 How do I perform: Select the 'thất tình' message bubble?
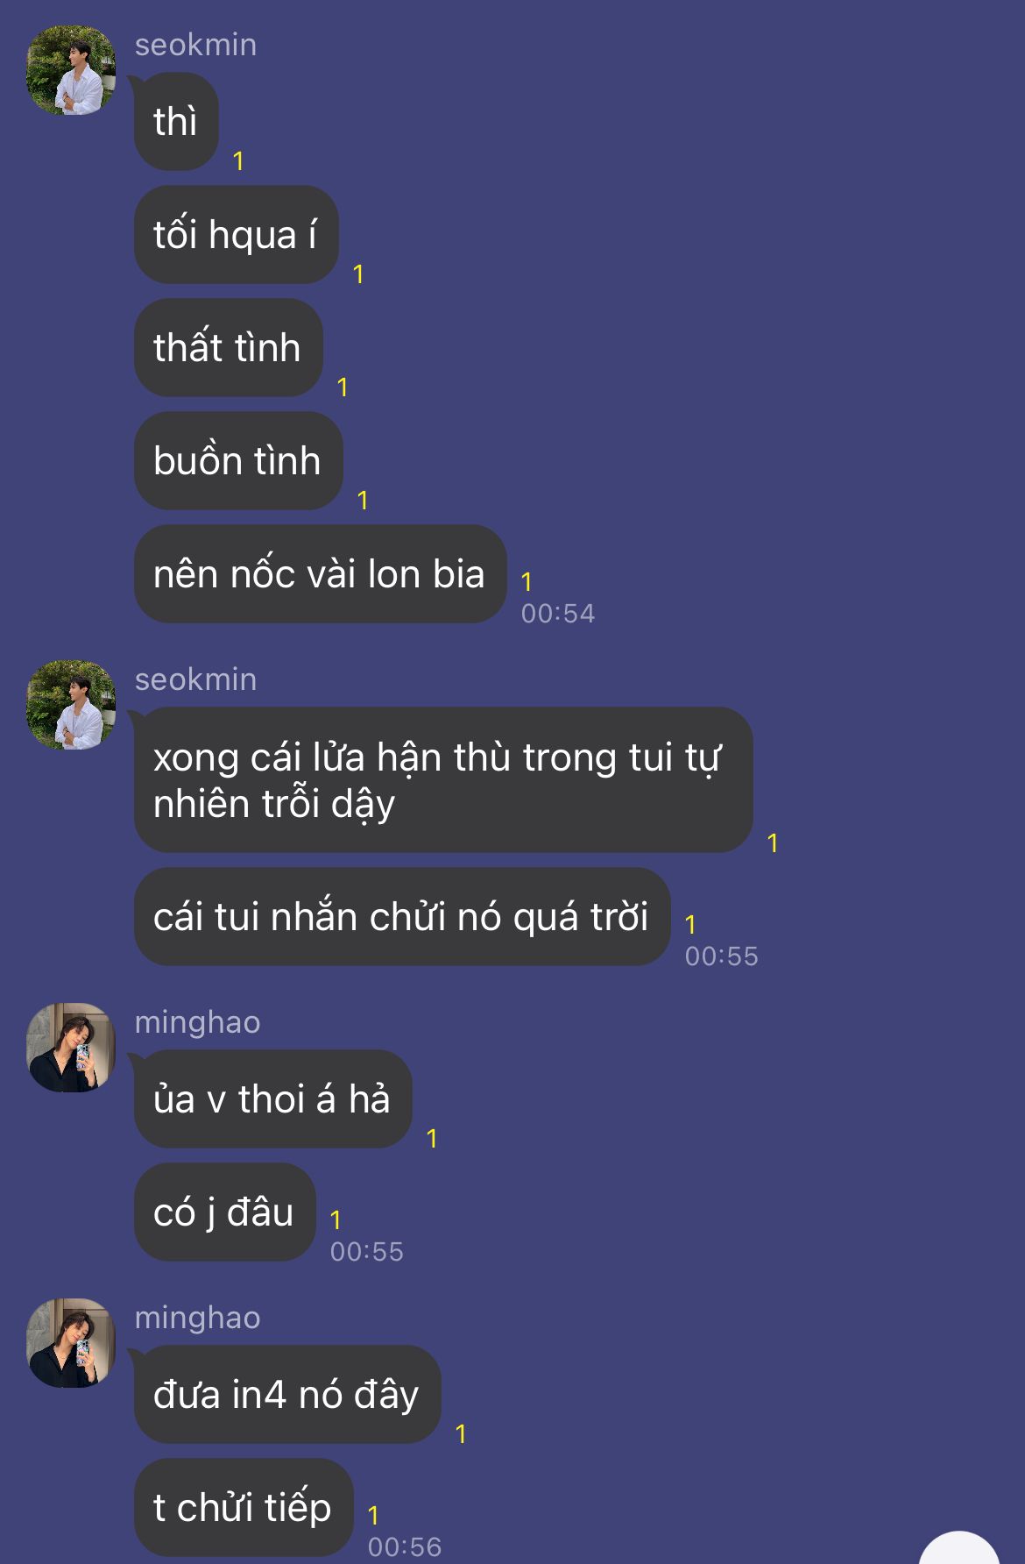click(x=228, y=348)
